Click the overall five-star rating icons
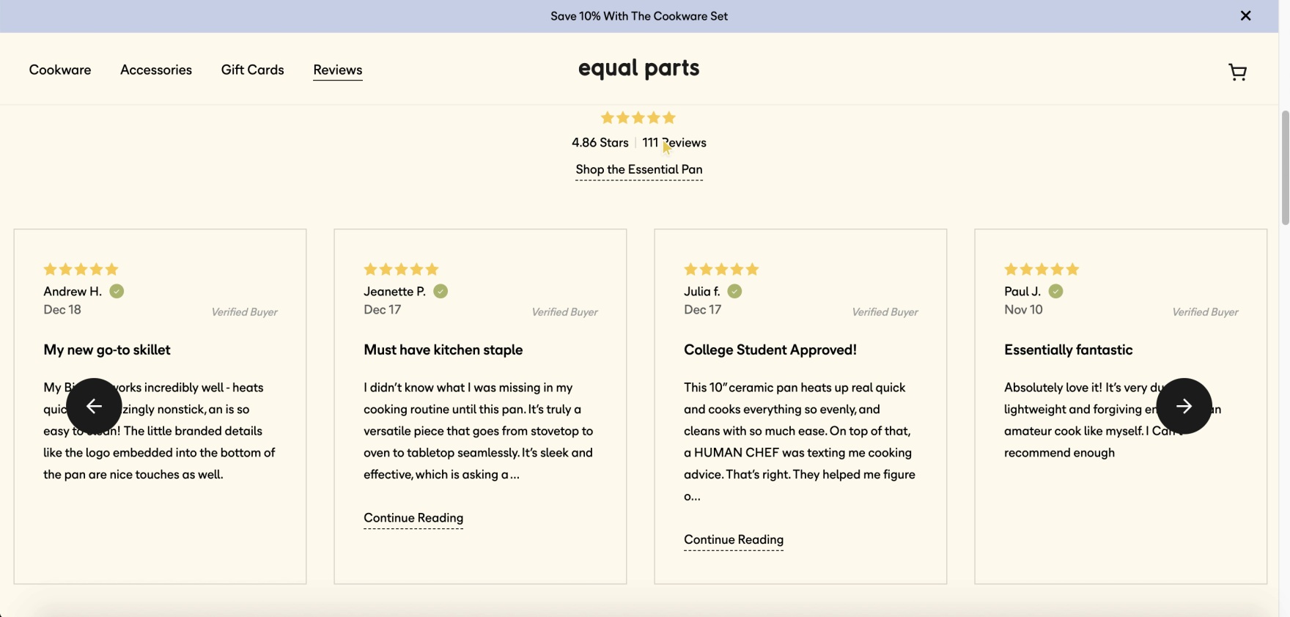 pos(638,118)
